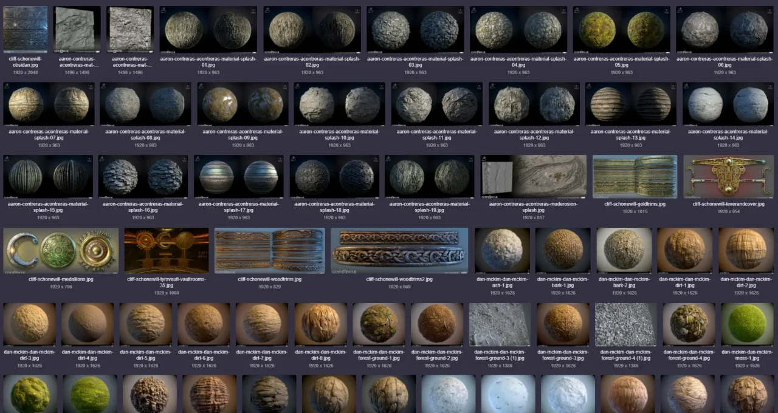Open the cliff-schonewill-obsidan.jpg thumbnail
The width and height of the screenshot is (778, 413).
(x=25, y=29)
